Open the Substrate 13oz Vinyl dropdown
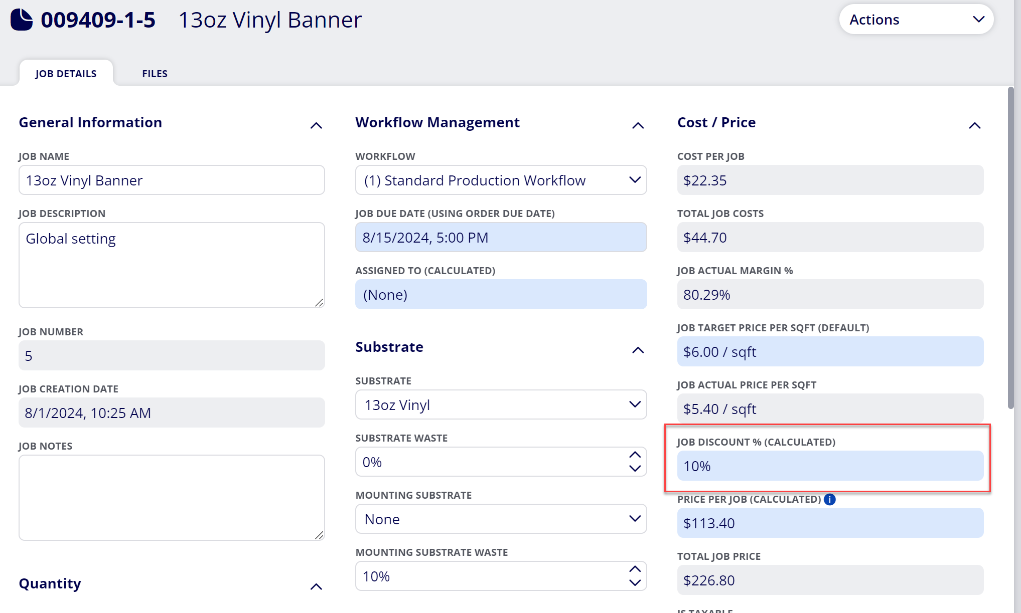The image size is (1021, 613). tap(501, 404)
